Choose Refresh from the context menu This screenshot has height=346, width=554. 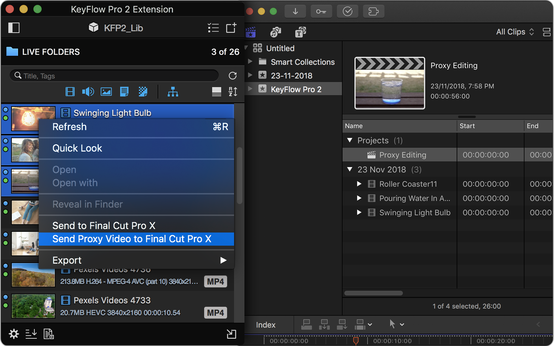(136, 127)
